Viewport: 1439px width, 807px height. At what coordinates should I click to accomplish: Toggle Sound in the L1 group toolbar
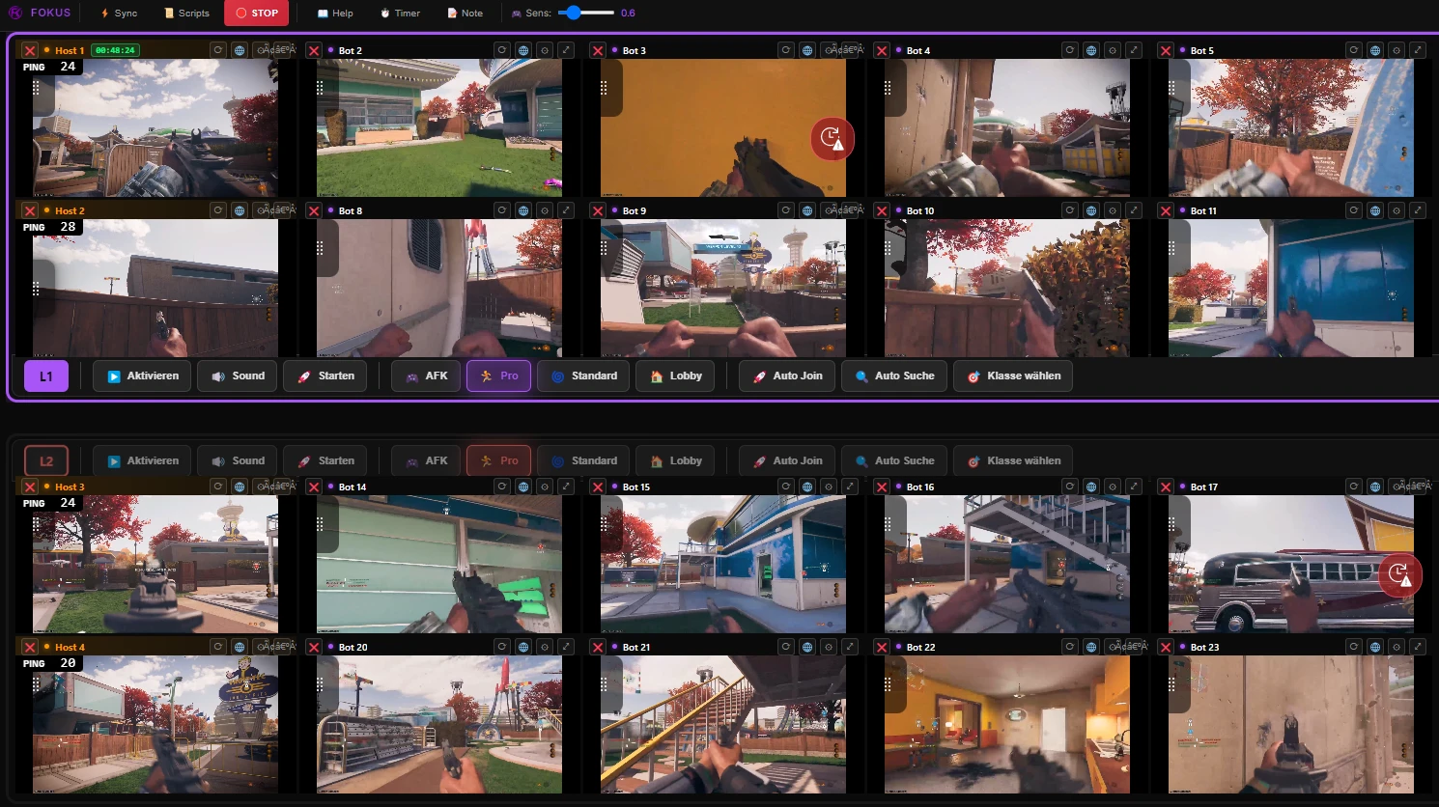[238, 376]
